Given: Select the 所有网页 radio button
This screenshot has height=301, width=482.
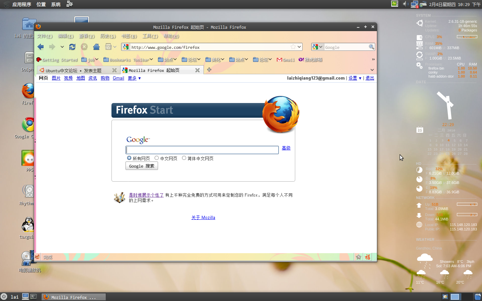Looking at the screenshot, I should click(x=129, y=158).
